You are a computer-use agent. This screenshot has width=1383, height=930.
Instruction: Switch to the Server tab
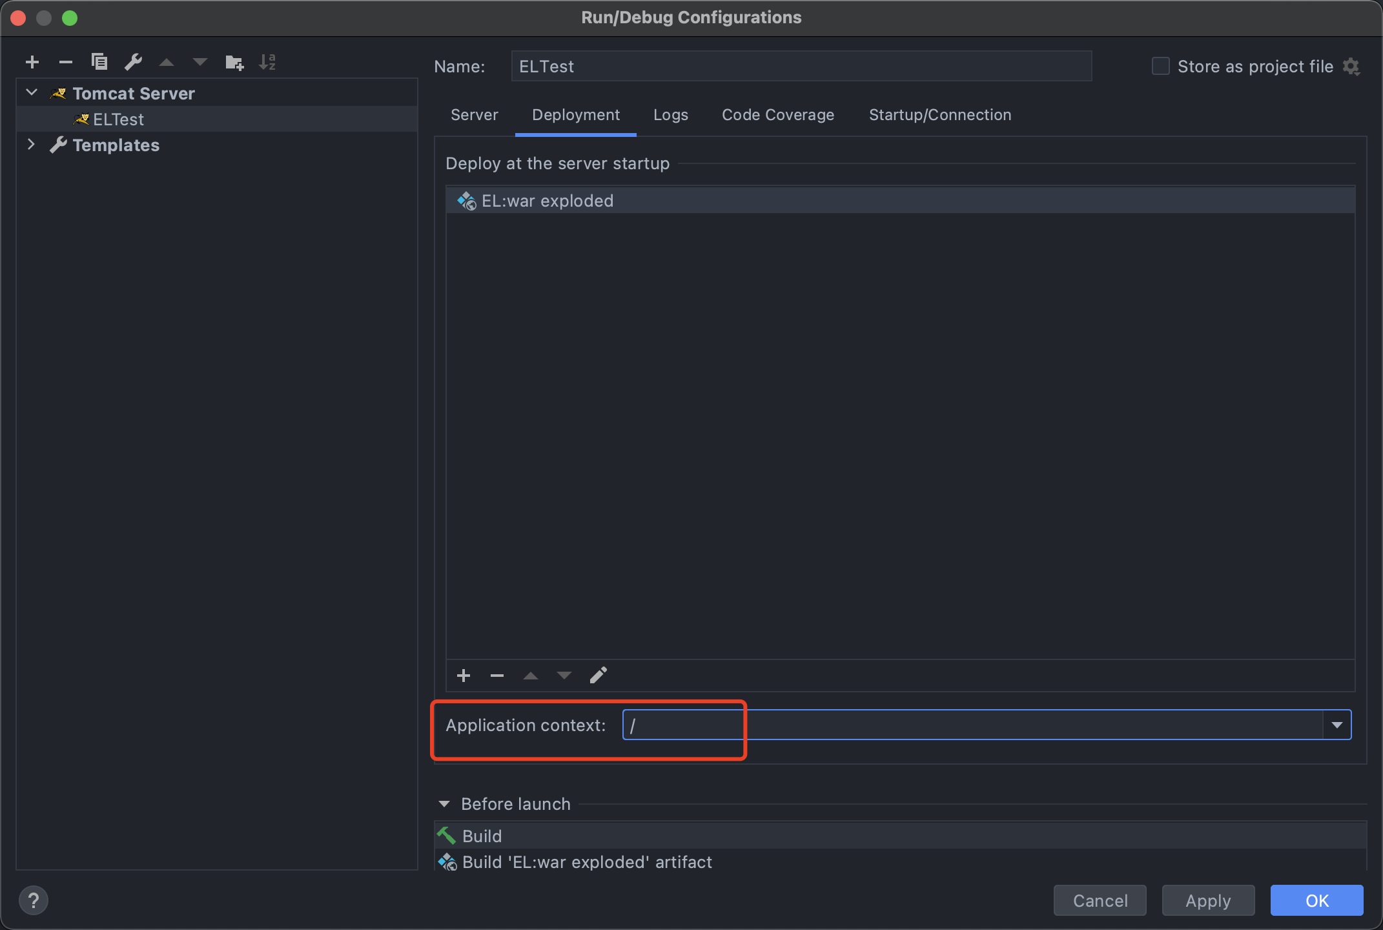(x=474, y=115)
